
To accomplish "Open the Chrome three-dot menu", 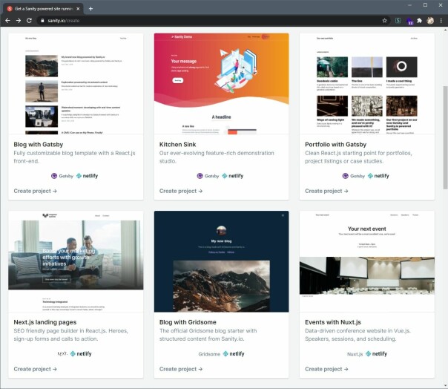I will tap(441, 21).
